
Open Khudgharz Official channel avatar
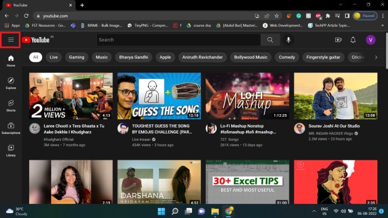coord(34,129)
